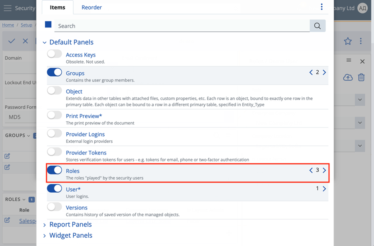Screen dimensions: 374x246
Task: Expand the Widget Panels section
Action: tap(45, 236)
